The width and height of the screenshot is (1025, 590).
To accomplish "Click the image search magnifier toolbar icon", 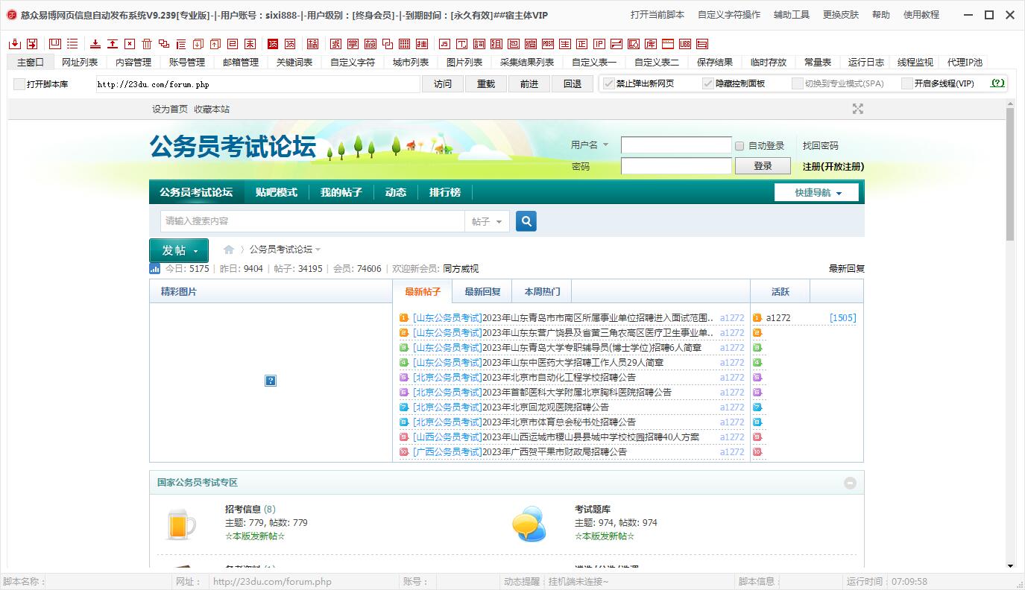I will [x=634, y=44].
